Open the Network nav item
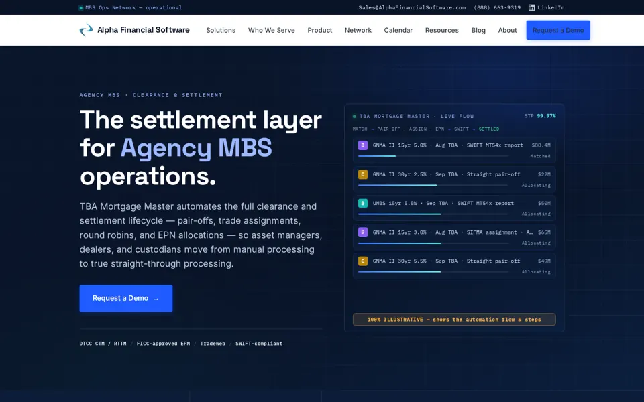 358,30
